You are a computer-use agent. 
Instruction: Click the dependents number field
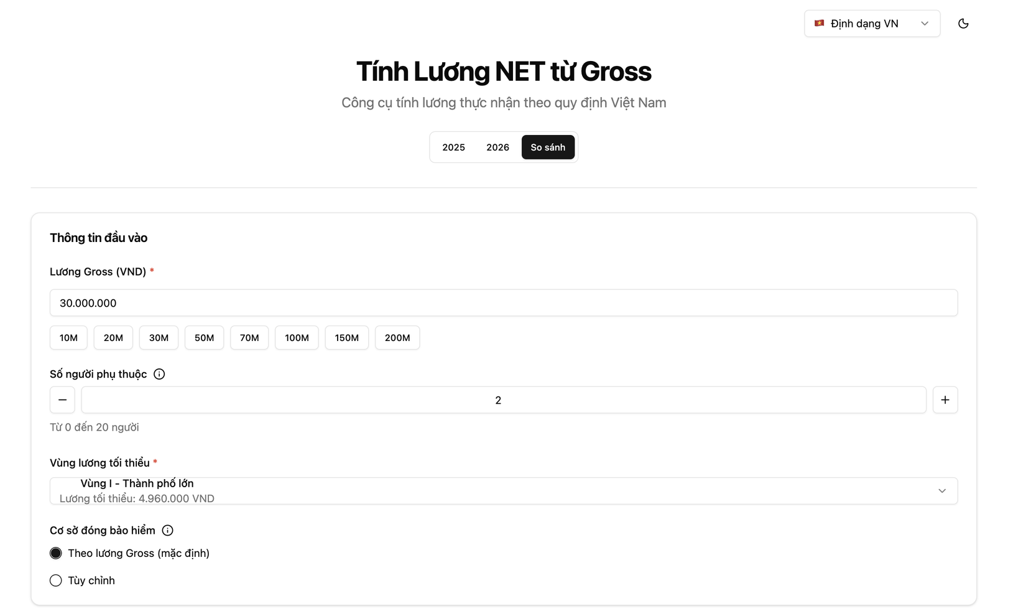[x=503, y=400]
